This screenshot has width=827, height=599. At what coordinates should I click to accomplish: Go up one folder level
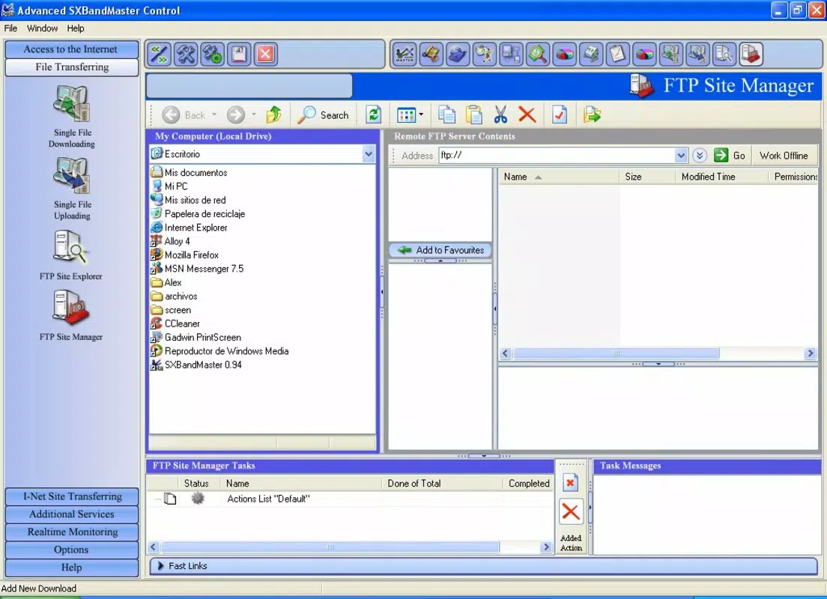[273, 115]
